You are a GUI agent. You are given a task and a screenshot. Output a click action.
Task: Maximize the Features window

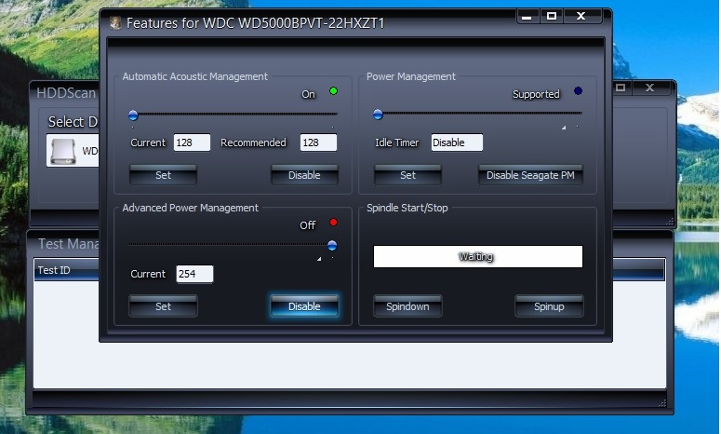(x=552, y=17)
